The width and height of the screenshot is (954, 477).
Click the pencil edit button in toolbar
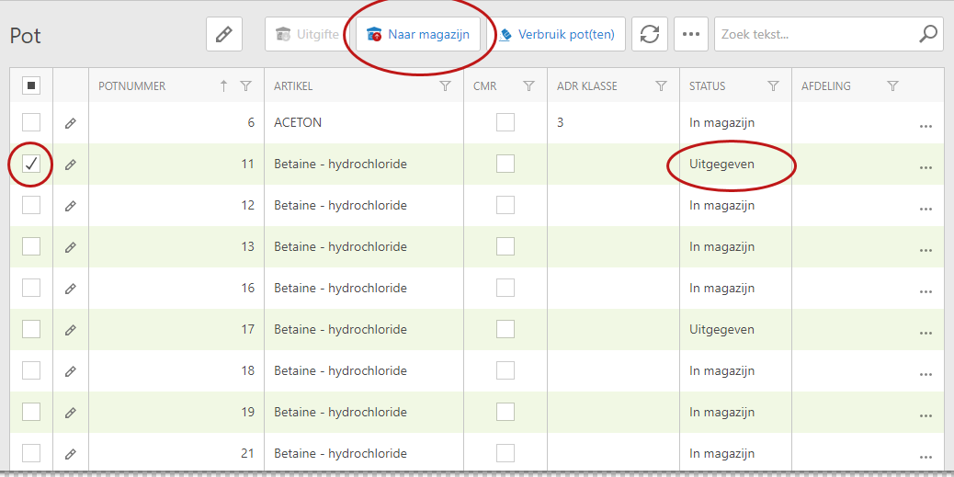click(223, 35)
